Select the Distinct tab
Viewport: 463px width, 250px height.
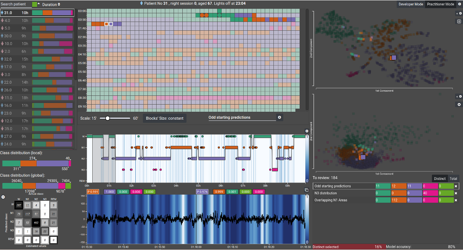tap(440, 178)
